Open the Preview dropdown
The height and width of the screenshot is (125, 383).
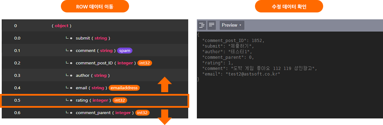232,25
